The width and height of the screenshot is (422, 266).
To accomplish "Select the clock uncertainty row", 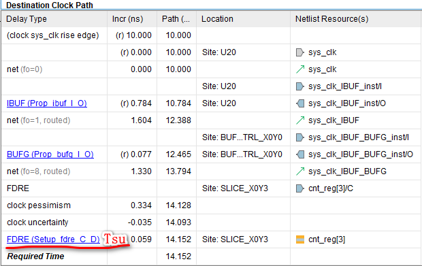I will coord(212,222).
